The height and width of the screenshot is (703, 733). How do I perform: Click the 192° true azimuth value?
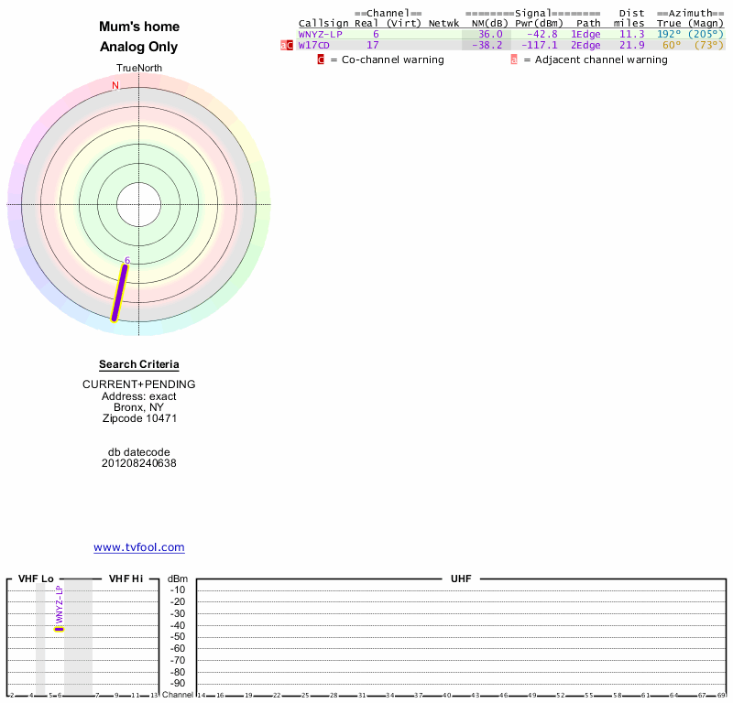669,34
